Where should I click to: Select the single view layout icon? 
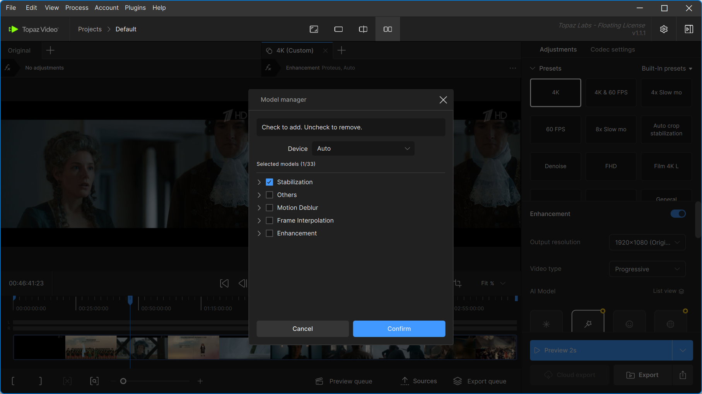pyautogui.click(x=338, y=29)
